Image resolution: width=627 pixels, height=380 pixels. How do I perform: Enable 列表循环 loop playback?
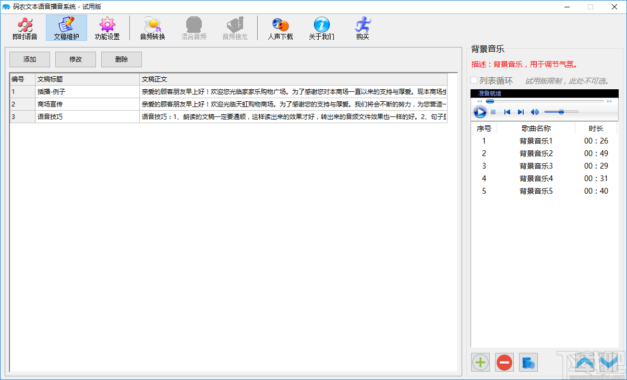pyautogui.click(x=474, y=80)
